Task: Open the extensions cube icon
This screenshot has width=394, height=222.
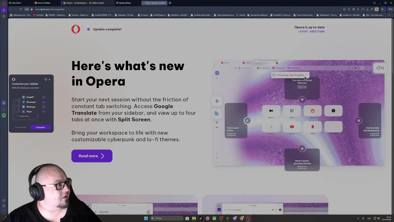Action: [383, 9]
